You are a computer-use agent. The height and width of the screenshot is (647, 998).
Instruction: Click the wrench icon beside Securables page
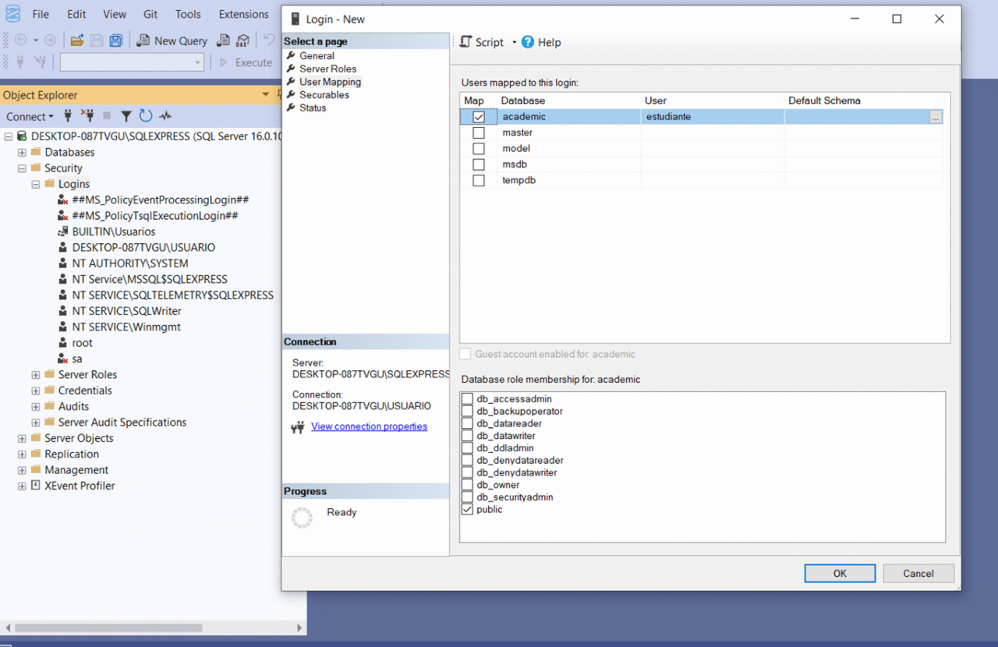click(x=291, y=94)
